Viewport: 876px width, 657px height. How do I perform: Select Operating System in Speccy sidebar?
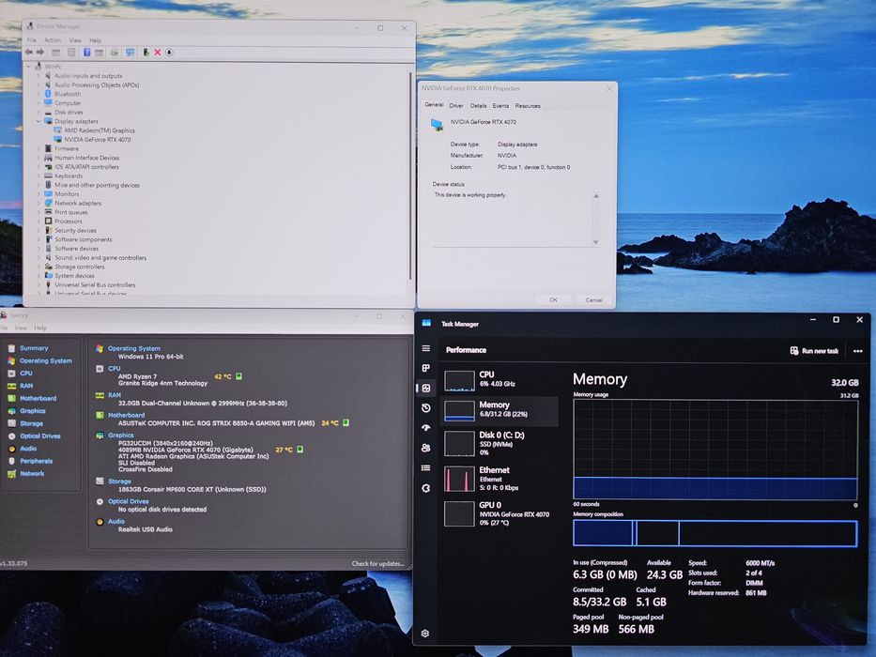point(45,361)
